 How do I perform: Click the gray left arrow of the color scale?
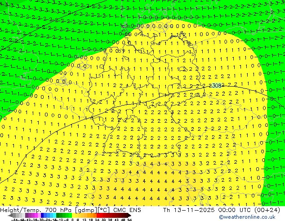tap(10, 215)
